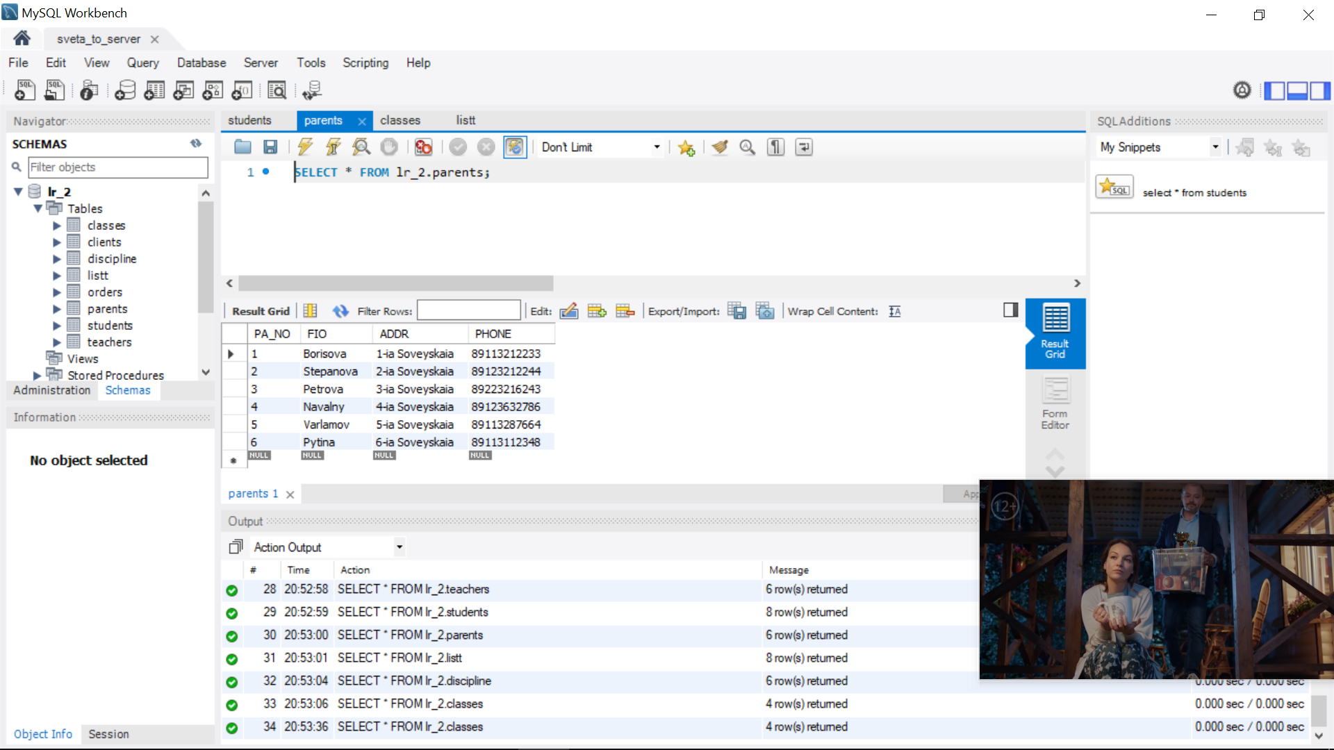The width and height of the screenshot is (1334, 750).
Task: Switch to the Administration tab
Action: click(x=52, y=390)
